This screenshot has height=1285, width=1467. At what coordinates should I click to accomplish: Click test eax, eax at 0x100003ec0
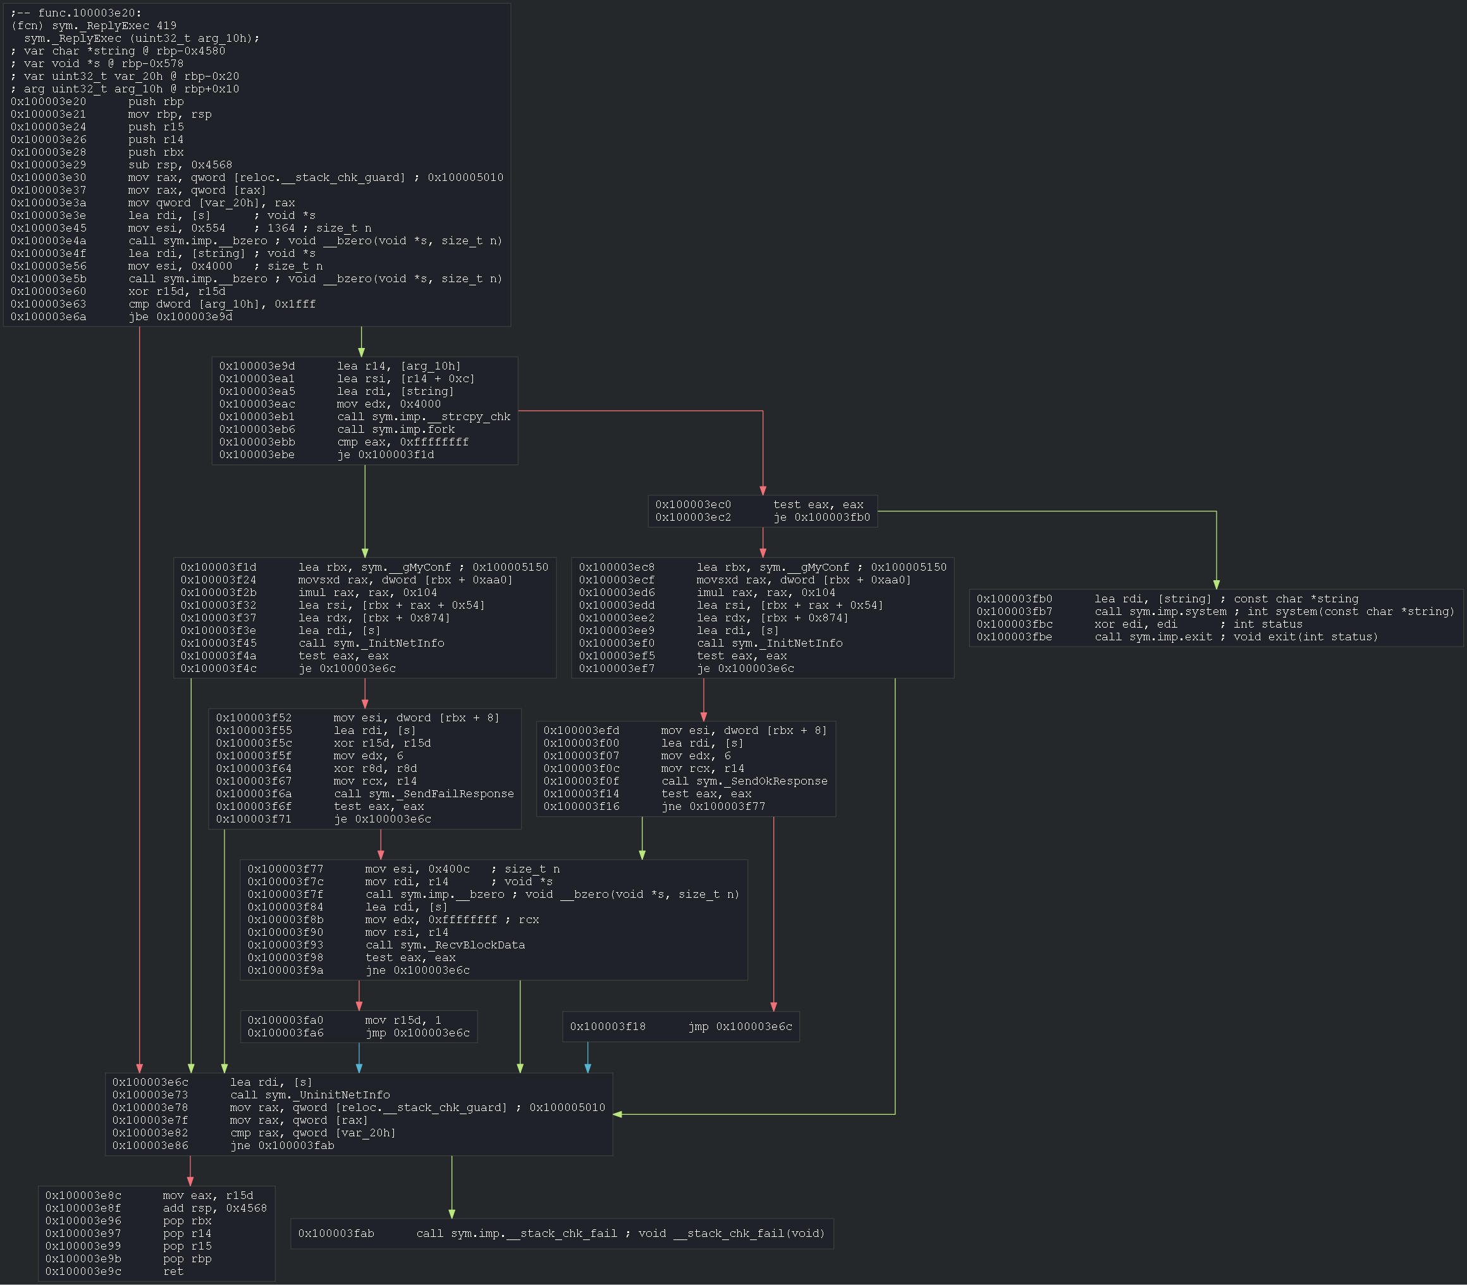[x=818, y=505]
